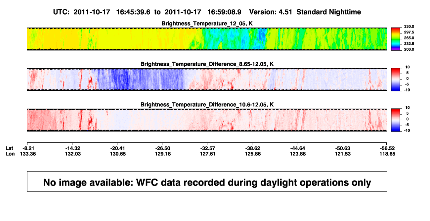The image size is (430, 221).
Task: Click the 'UTC:' label in header
Action: point(61,12)
